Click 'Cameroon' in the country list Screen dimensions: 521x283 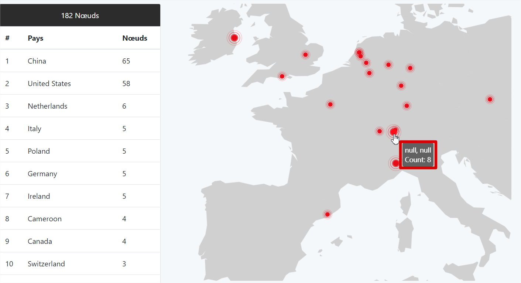(x=45, y=219)
